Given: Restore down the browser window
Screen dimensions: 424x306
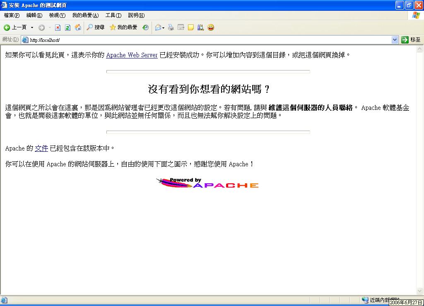Looking at the screenshot, I should point(409,5).
